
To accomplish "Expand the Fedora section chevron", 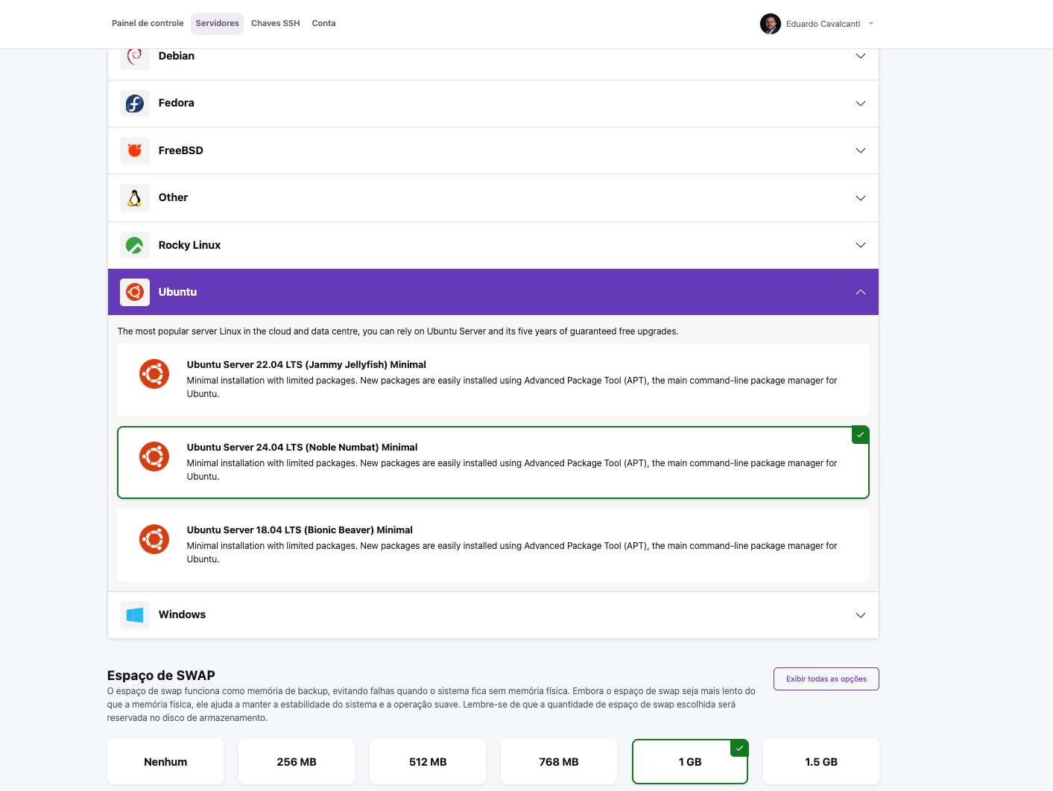I will pos(861,104).
